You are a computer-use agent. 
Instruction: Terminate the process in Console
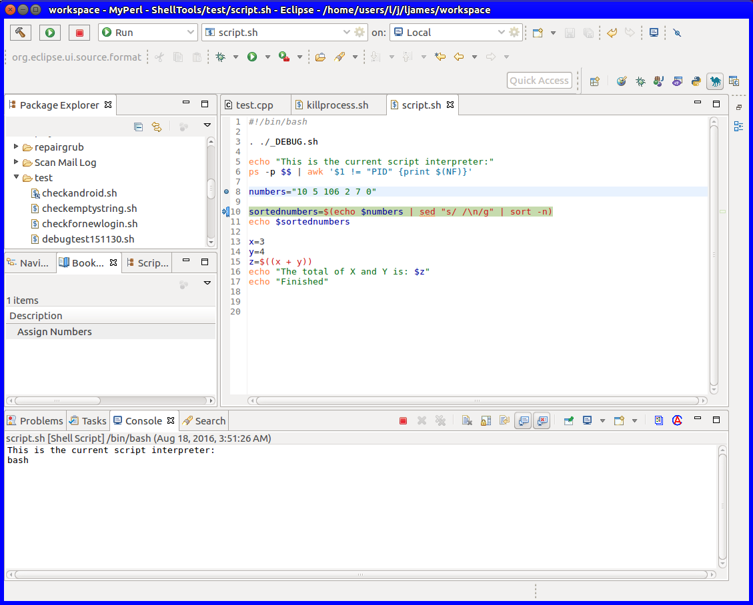tap(403, 420)
